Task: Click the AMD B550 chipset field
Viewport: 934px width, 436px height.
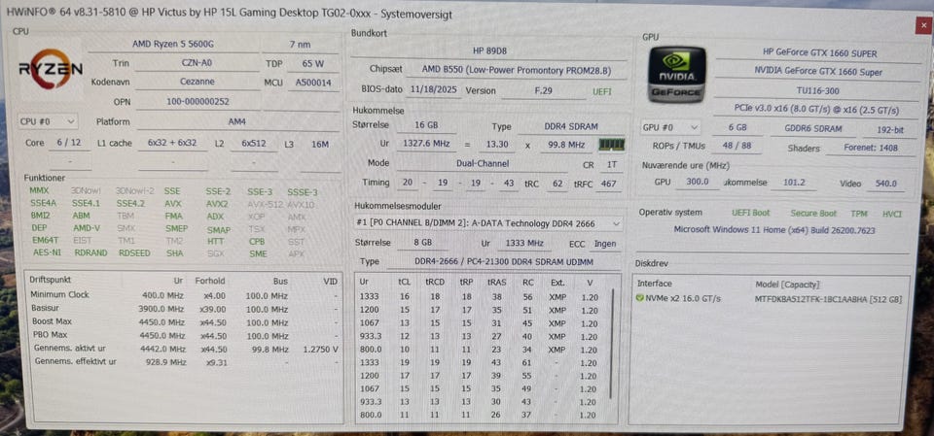Action: click(517, 70)
